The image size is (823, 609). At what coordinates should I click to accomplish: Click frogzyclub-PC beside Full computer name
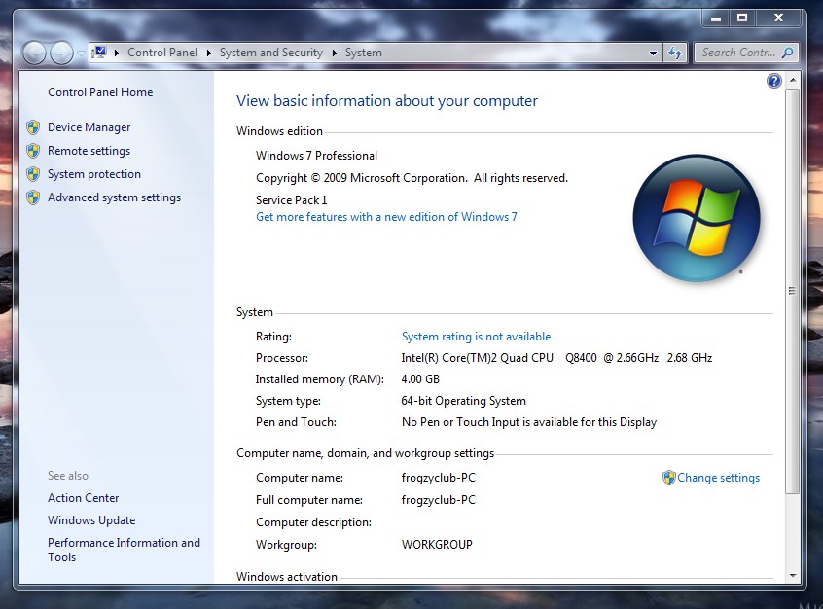439,500
